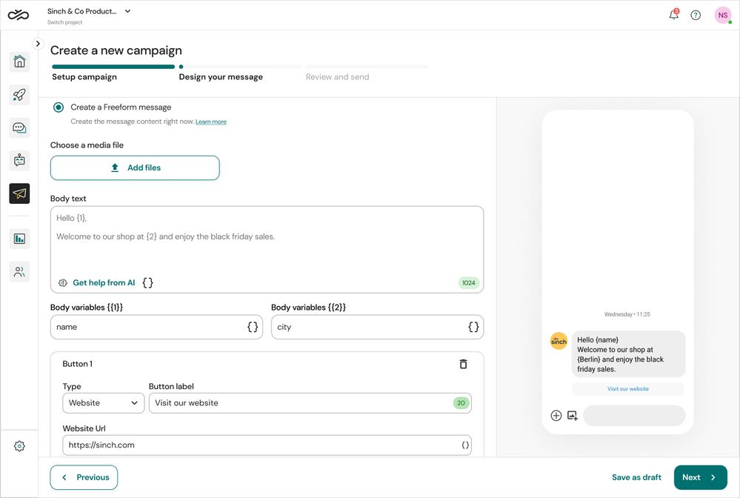Open the Website type dropdown
This screenshot has height=498, width=740.
[x=104, y=402]
